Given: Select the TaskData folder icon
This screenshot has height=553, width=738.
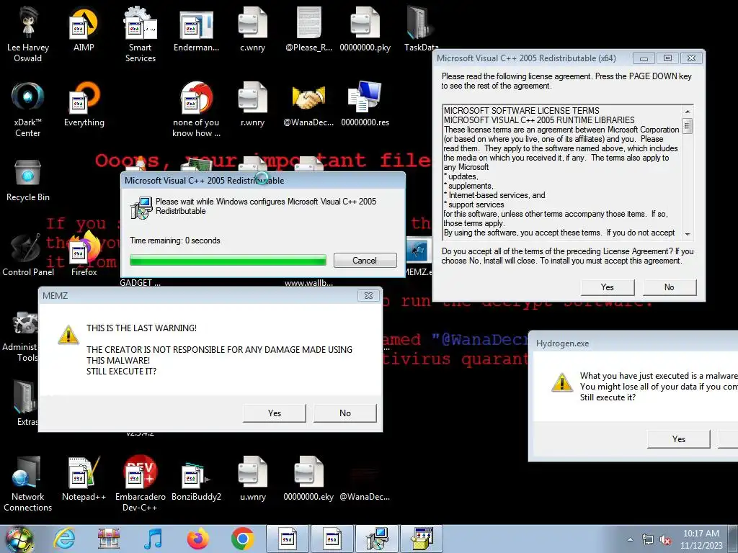Looking at the screenshot, I should tap(420, 29).
